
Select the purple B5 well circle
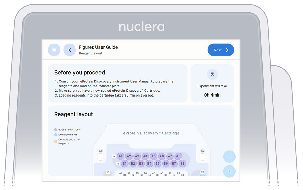click(158, 164)
